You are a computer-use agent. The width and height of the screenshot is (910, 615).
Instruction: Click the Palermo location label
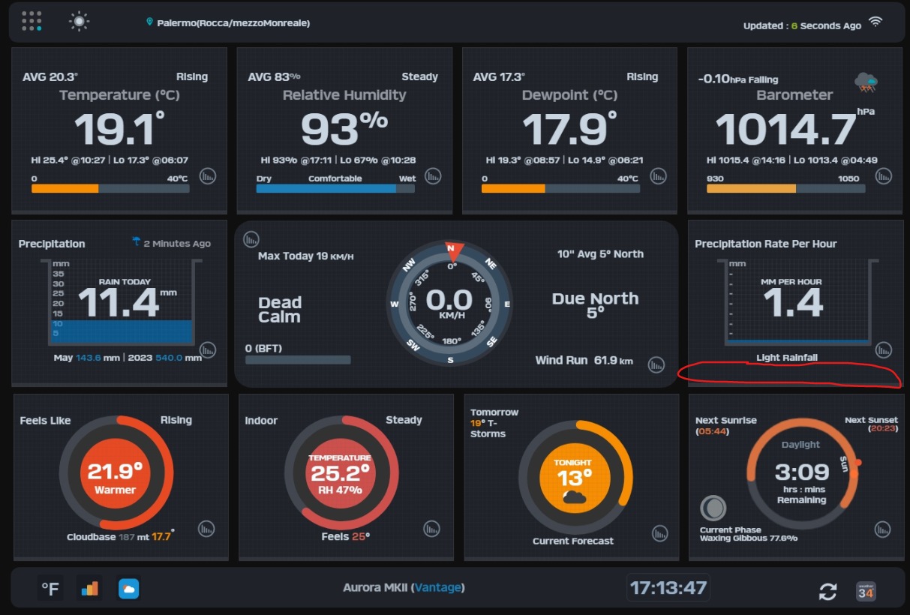(x=233, y=23)
